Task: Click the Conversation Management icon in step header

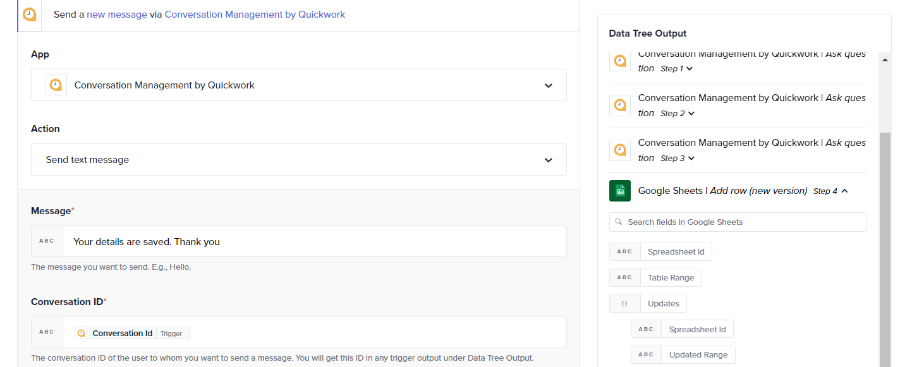Action: tap(29, 14)
